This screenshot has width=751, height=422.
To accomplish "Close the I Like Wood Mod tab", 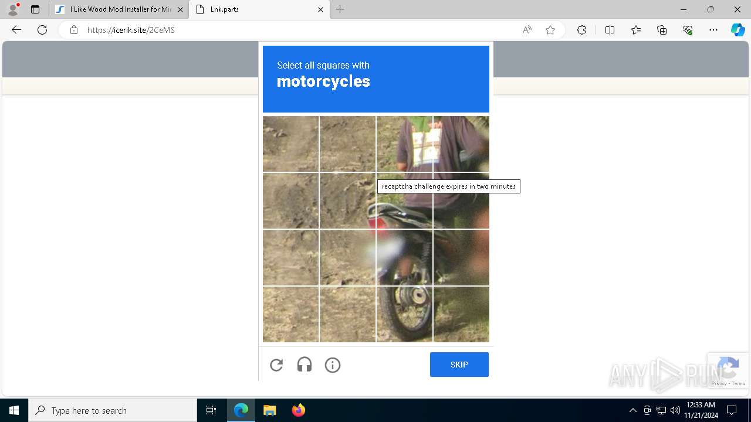I will point(180,9).
